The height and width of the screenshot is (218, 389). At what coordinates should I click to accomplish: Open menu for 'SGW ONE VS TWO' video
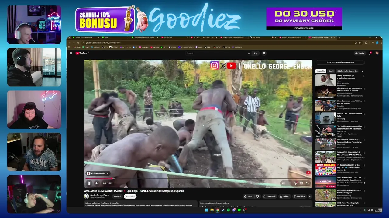coord(364,153)
